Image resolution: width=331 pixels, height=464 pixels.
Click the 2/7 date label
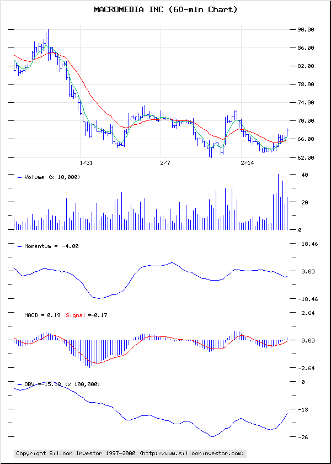[165, 163]
